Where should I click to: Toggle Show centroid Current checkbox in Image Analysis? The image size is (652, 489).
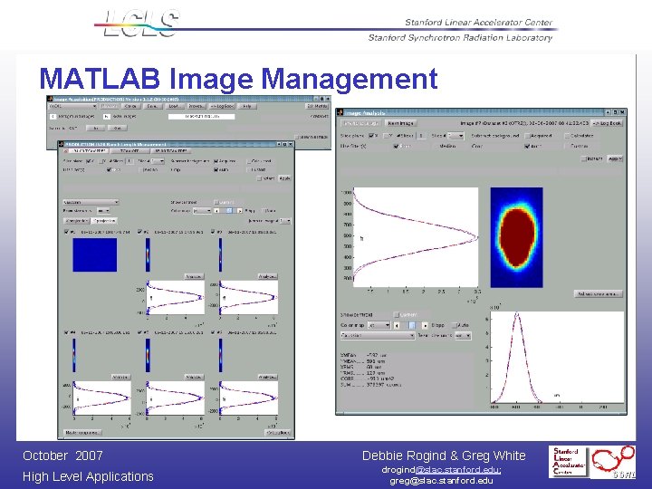[397, 315]
